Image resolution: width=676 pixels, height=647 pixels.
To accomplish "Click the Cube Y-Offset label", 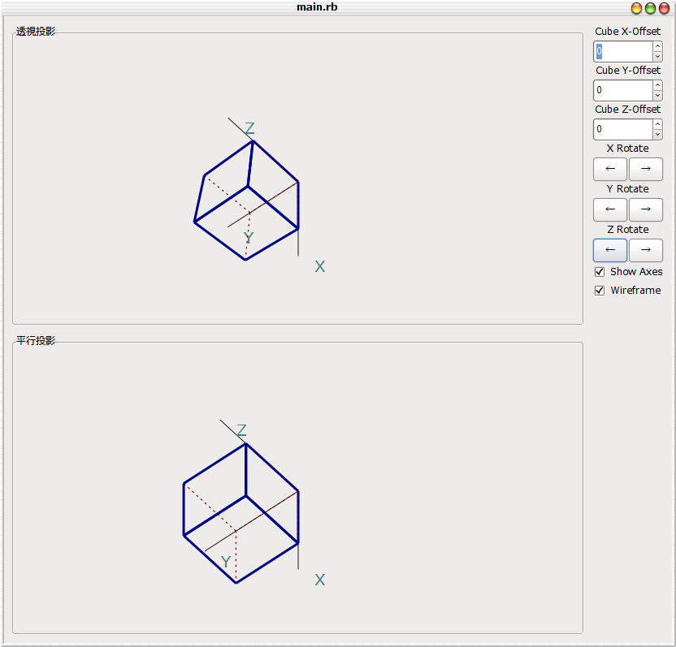I will coord(628,70).
